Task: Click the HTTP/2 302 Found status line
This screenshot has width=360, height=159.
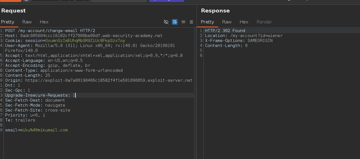Action: pyautogui.click(x=225, y=31)
